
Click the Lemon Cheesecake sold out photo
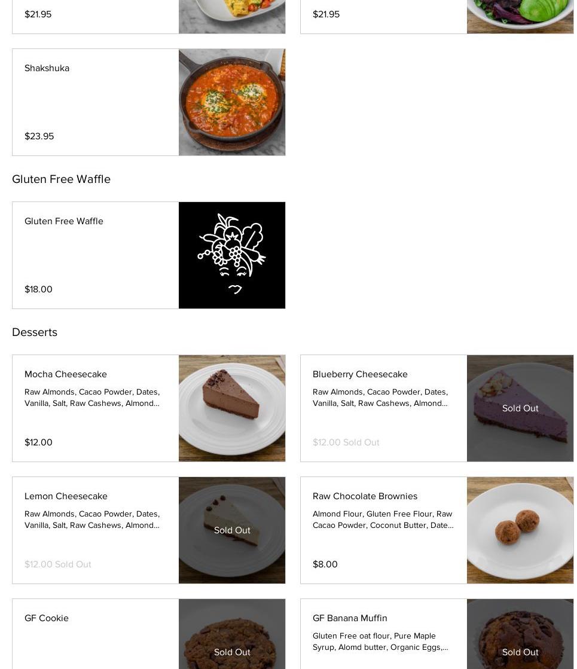pos(232,530)
